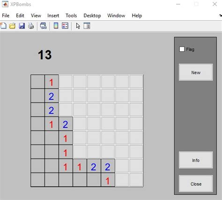Enable the Flag checkbox
Screen dimensions: 222x200
click(182, 49)
